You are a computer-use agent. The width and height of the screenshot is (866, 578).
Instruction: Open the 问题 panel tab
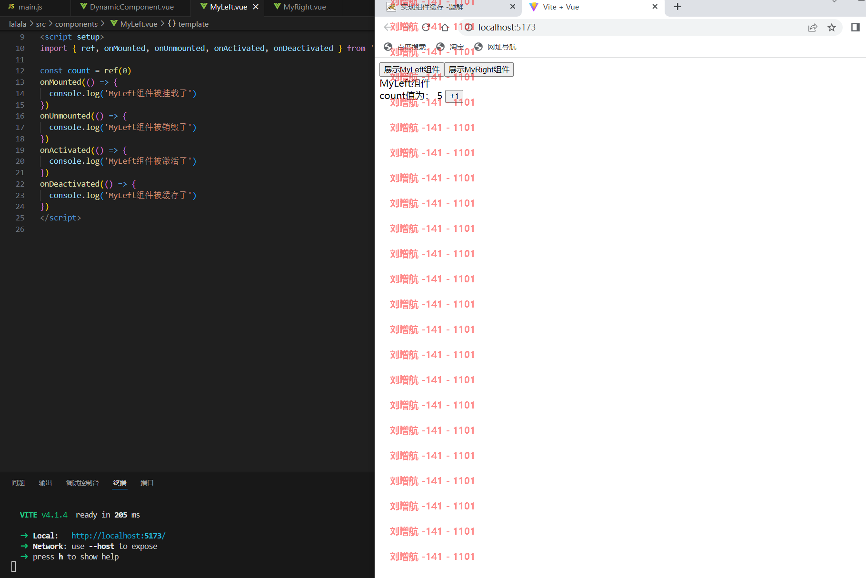tap(18, 483)
